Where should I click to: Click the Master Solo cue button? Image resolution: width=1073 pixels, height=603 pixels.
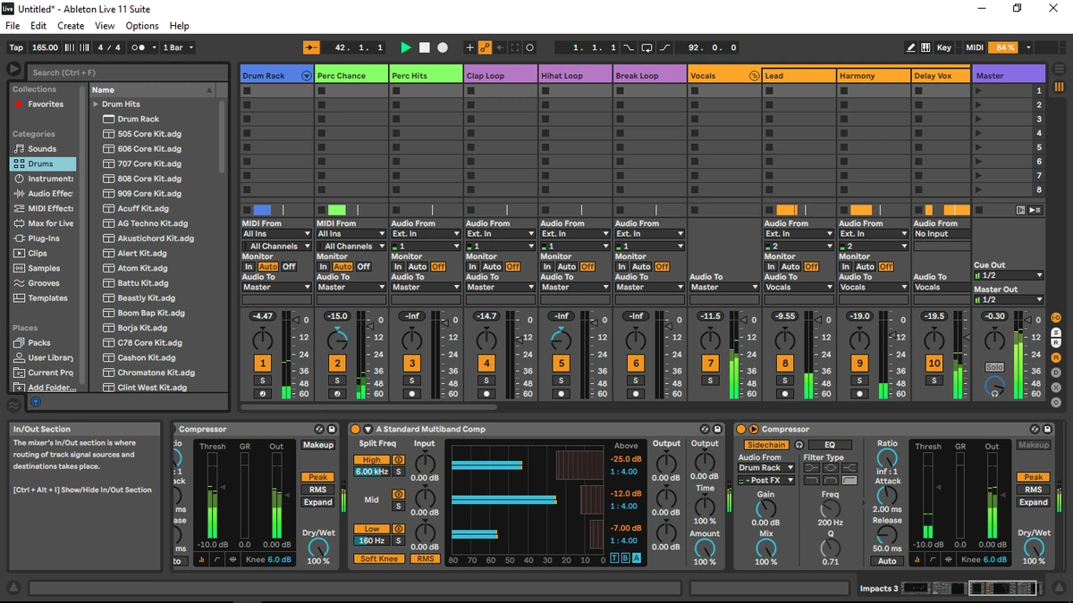coord(994,367)
